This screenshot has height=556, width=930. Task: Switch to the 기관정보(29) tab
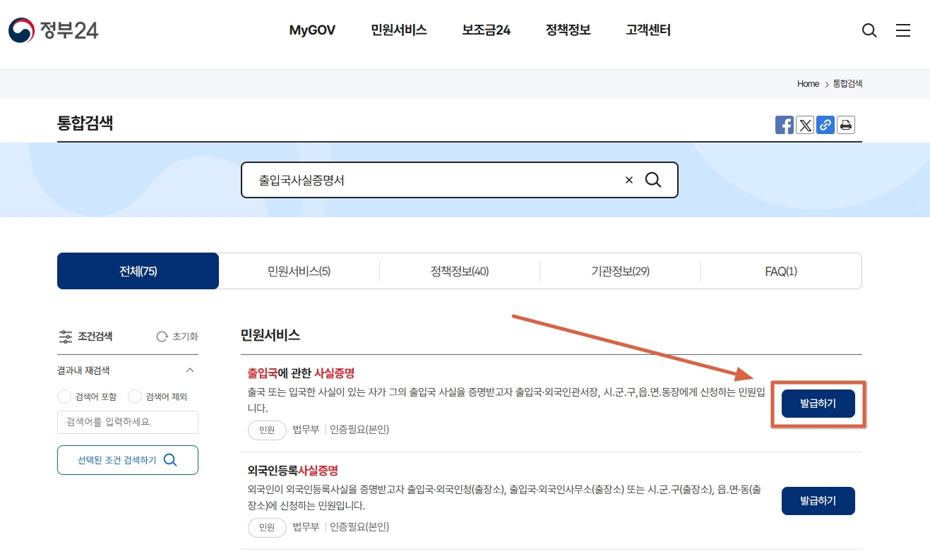click(x=620, y=271)
